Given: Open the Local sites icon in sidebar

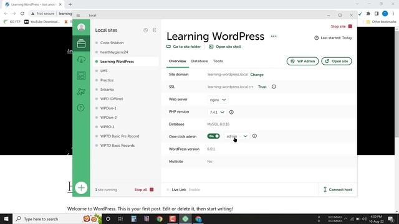Looking at the screenshot, I should tap(81, 44).
